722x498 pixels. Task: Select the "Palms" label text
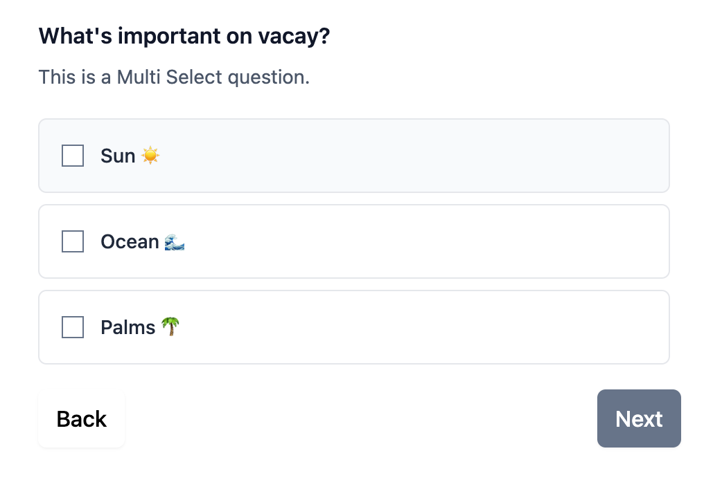point(128,327)
